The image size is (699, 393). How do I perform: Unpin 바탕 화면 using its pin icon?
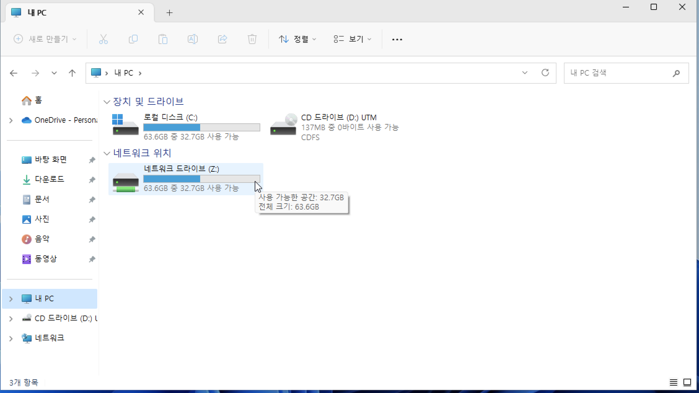[x=92, y=160]
